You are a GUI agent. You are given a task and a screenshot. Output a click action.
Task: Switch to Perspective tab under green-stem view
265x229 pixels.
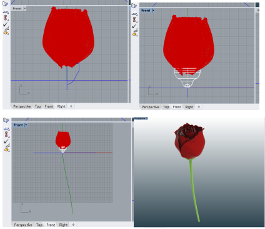click(23, 225)
